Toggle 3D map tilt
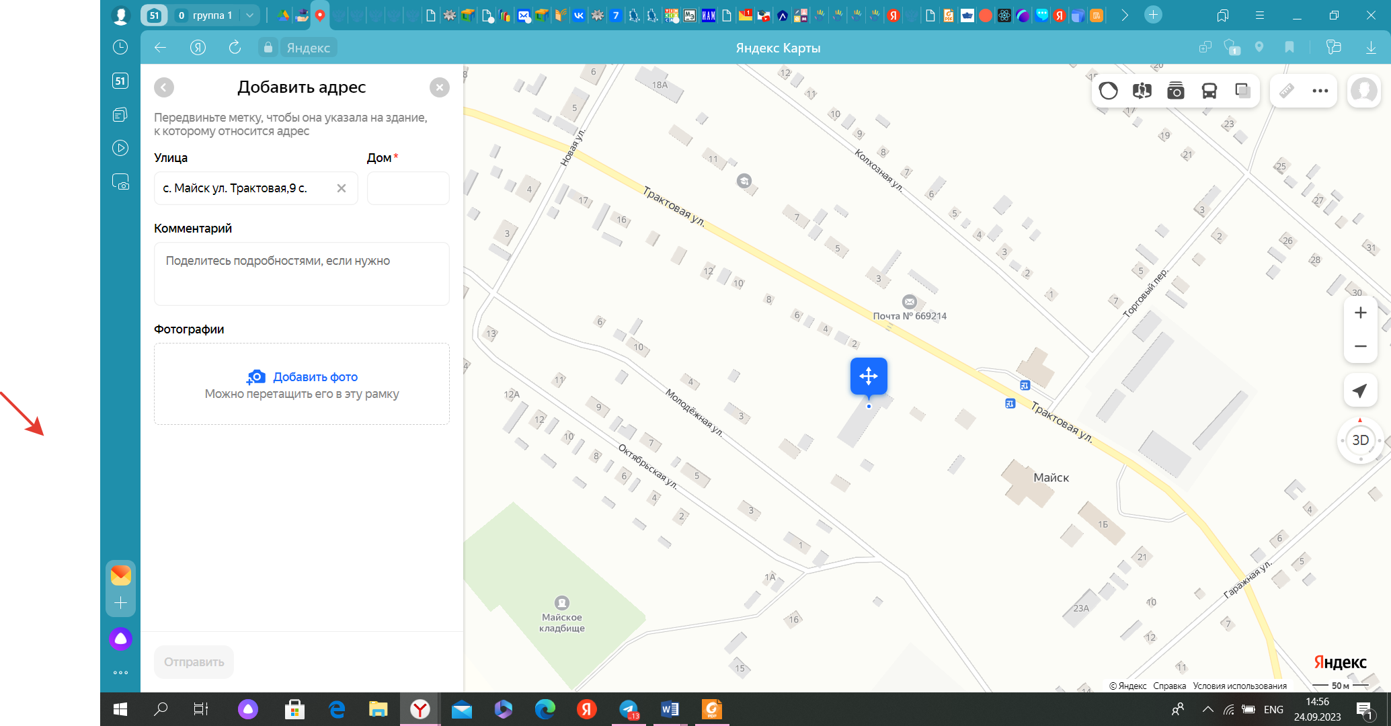 coord(1361,440)
